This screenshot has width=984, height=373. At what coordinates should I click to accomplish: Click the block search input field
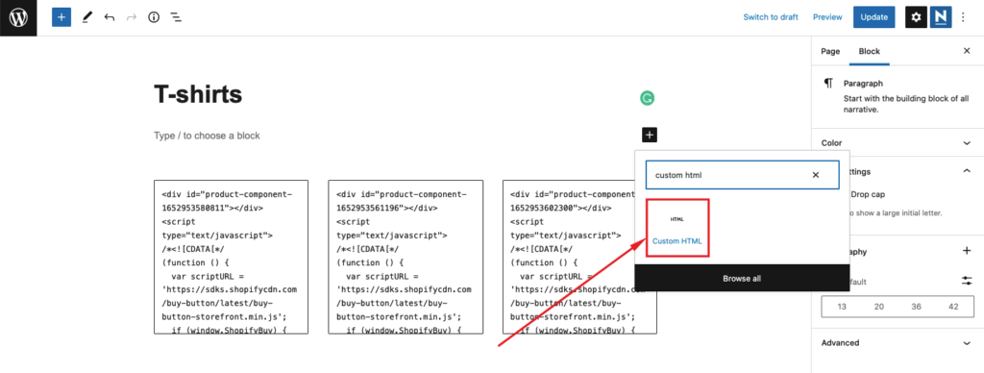click(742, 175)
